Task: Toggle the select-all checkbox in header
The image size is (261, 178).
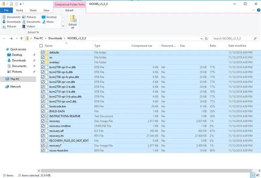Action: tap(41, 46)
